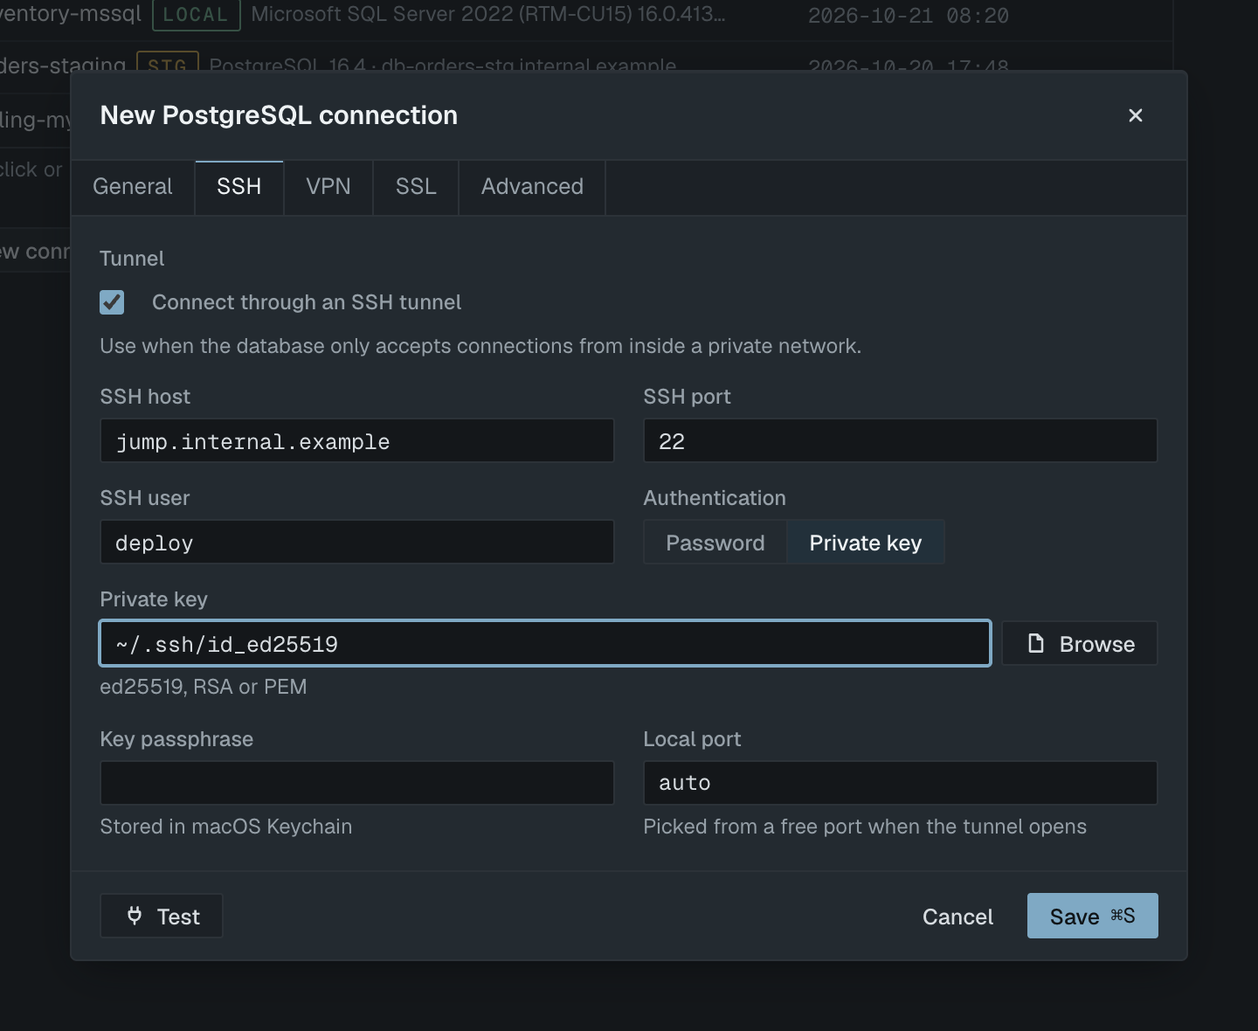
Task: Click the Key passphrase field
Action: (357, 783)
